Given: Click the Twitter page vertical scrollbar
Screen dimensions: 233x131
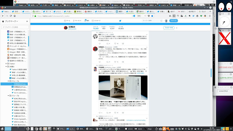Looking at the screenshot, I should point(211,73).
